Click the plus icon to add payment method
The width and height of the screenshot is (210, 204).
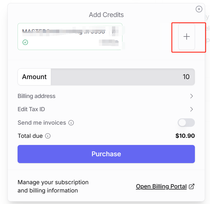(x=187, y=37)
